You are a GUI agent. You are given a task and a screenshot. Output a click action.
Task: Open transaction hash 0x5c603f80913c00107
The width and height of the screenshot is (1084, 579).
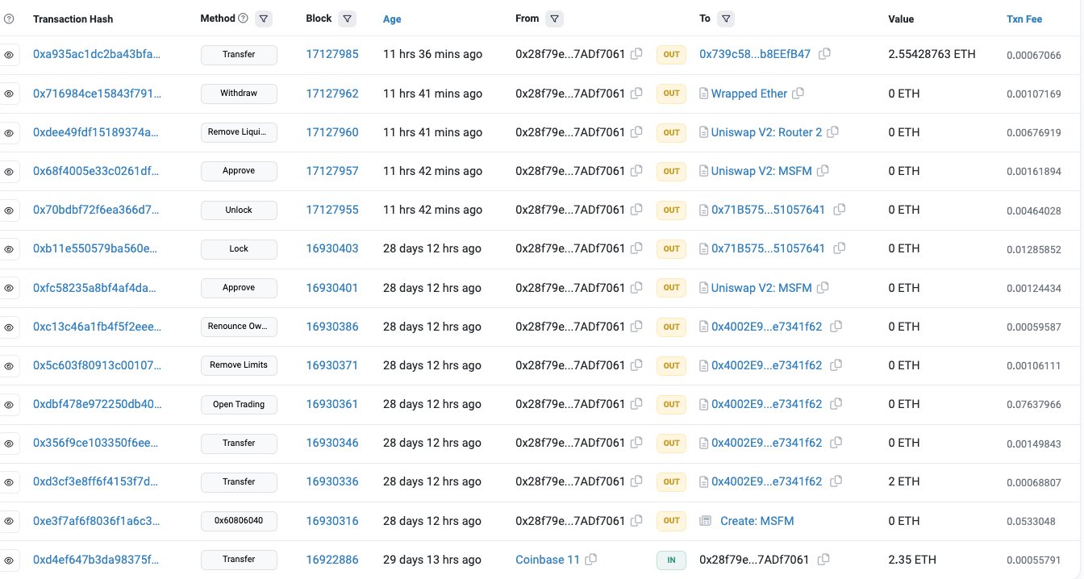tap(97, 365)
